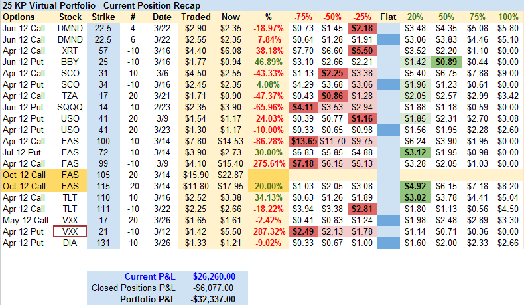Viewport: 524px width, 305px height.
Task: Select the green highlighted $4.92 cell
Action: click(x=415, y=186)
